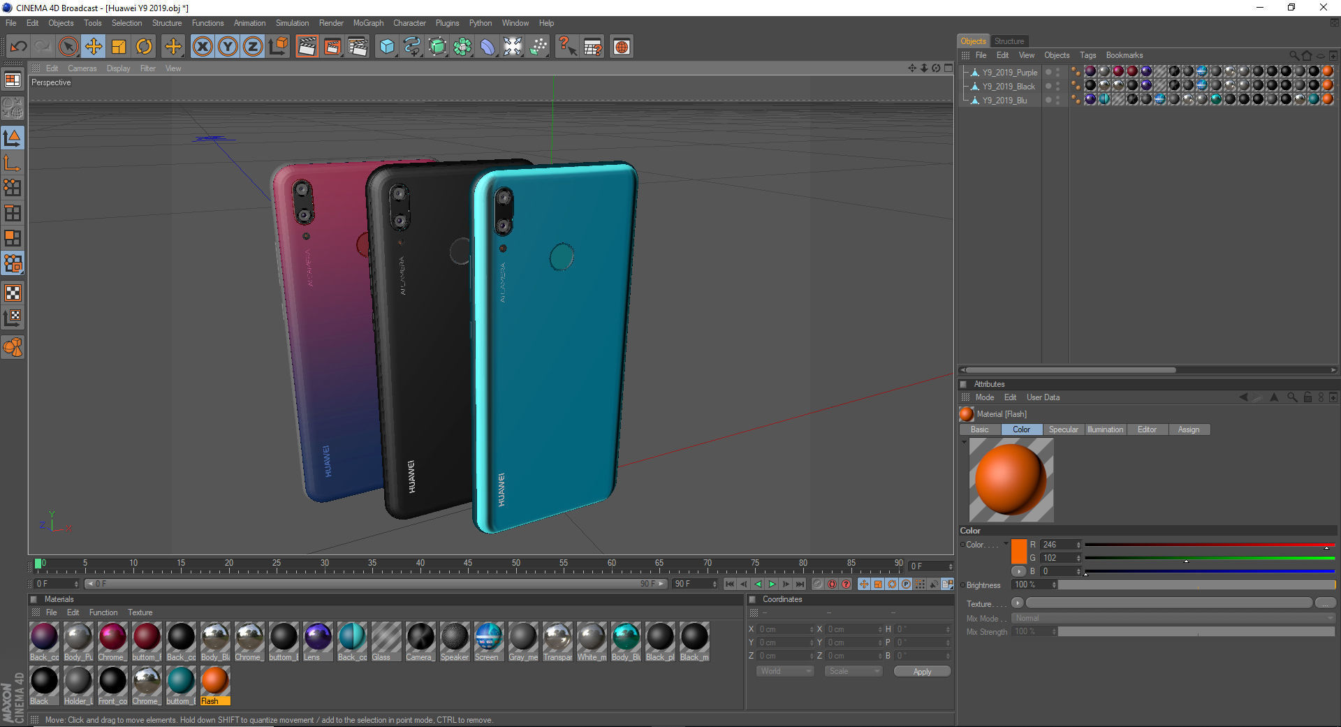Add a Cube primitive object
Viewport: 1341px width, 727px height.
coord(387,47)
